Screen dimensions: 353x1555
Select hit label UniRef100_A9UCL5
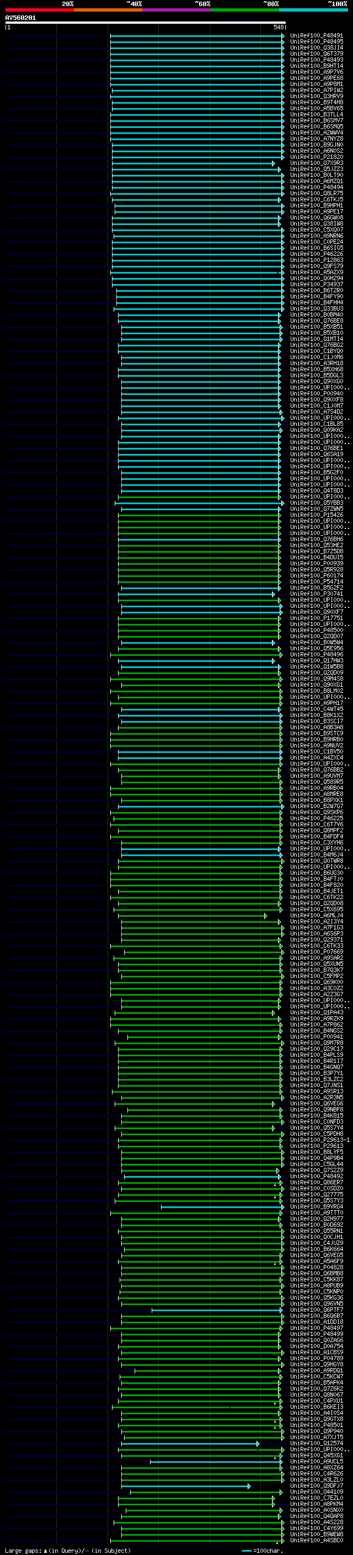tap(316, 1461)
